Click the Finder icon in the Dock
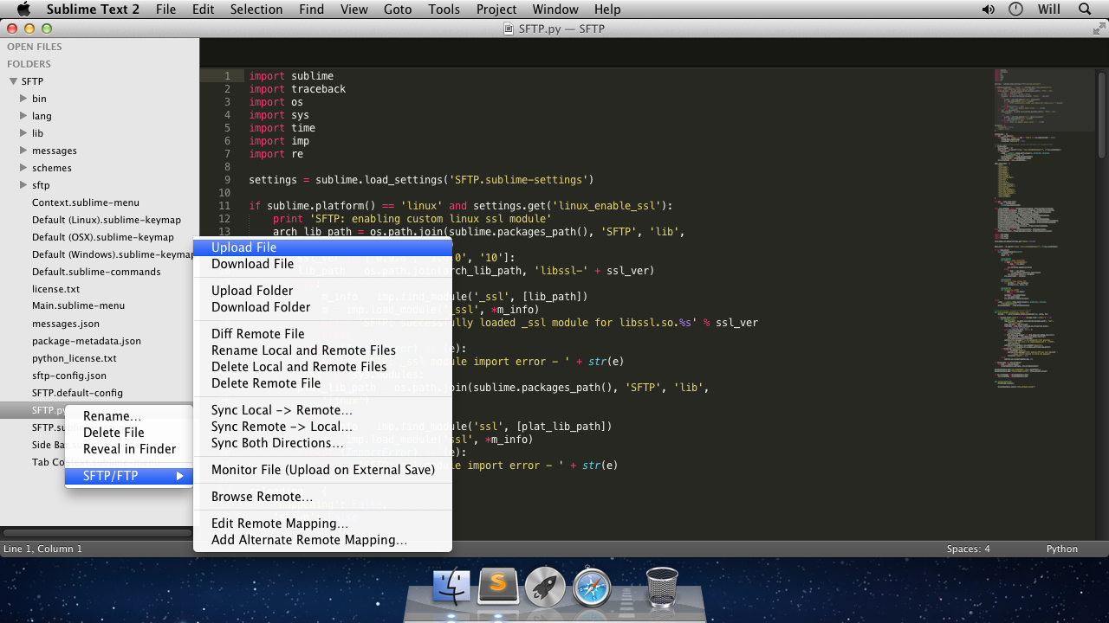Image resolution: width=1109 pixels, height=623 pixels. pos(451,586)
